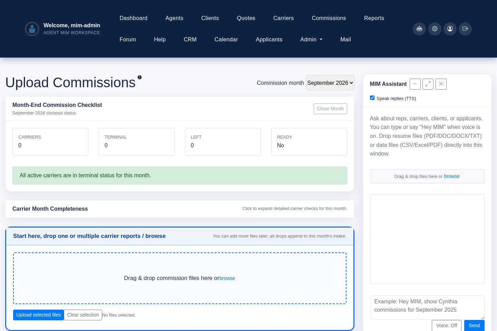Click browse in the MIM Assistant drop area
Viewport: 497px width, 331px height.
point(452,176)
